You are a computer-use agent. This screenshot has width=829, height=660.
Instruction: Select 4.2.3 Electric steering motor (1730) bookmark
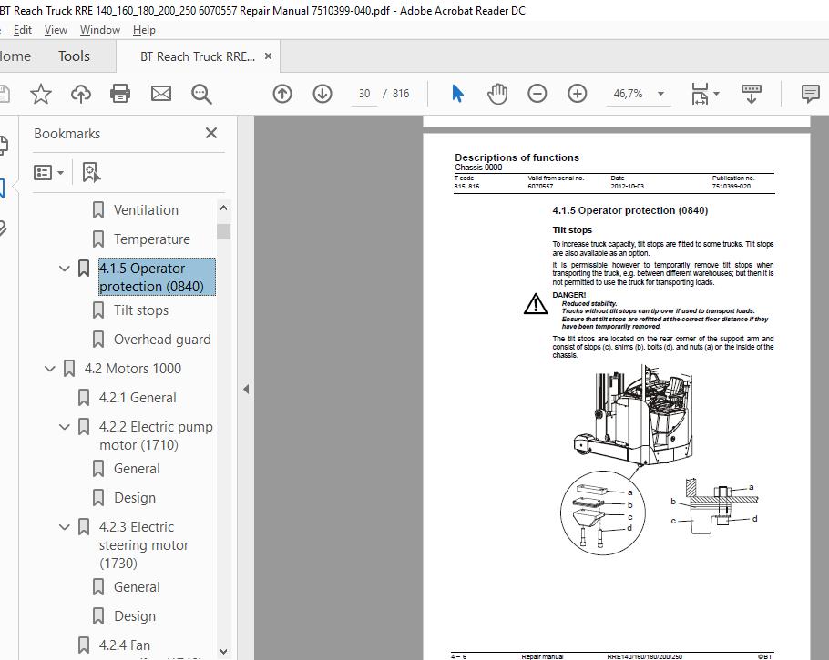[144, 544]
